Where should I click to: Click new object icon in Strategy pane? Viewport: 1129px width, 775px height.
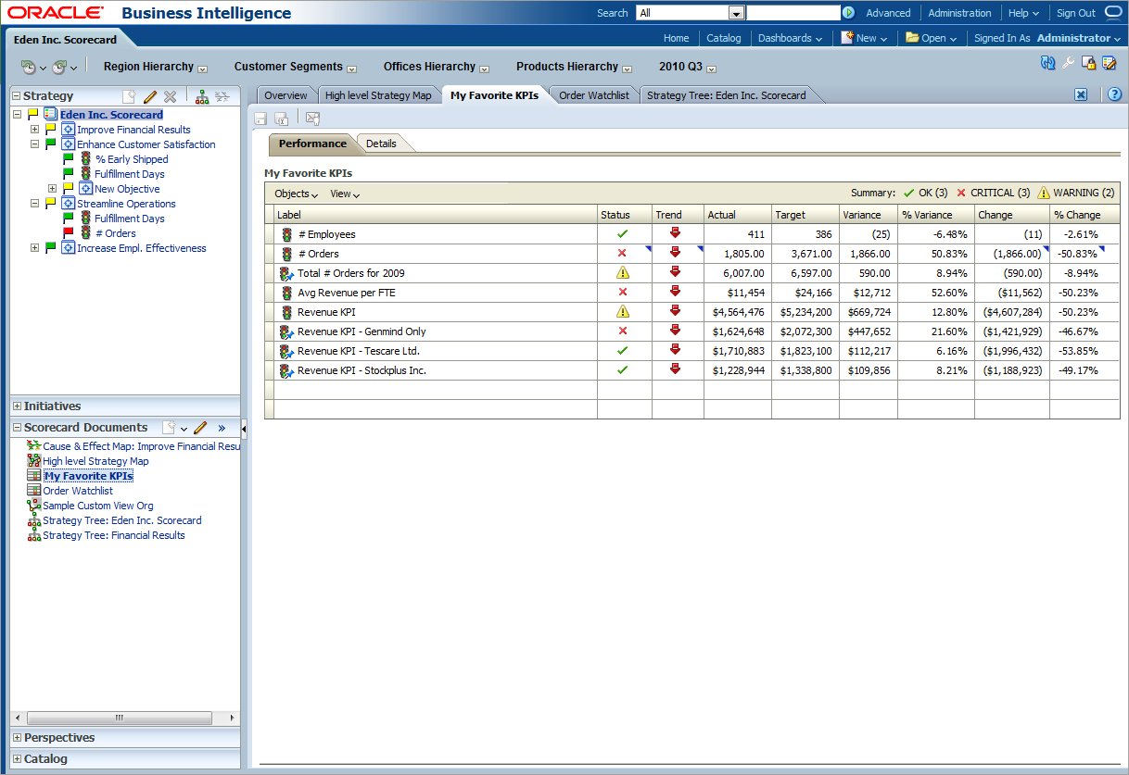pos(130,96)
